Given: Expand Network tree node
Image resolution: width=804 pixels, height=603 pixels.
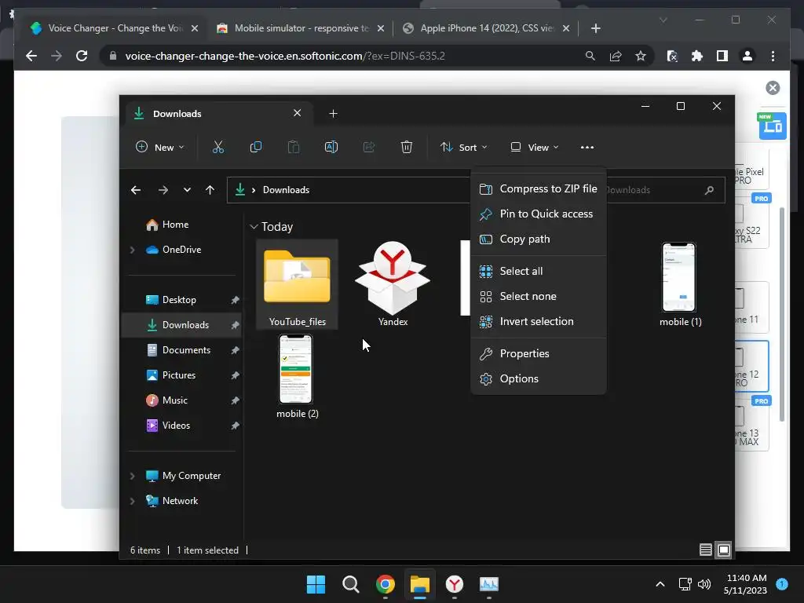Looking at the screenshot, I should point(132,501).
